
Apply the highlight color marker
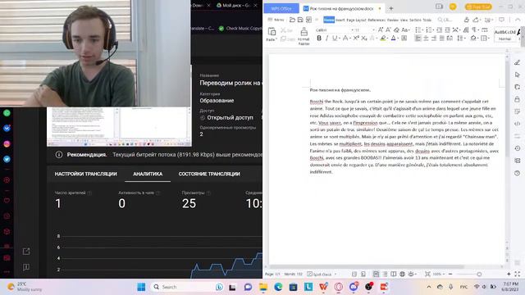(383, 39)
